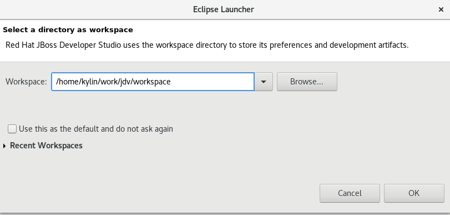Click the 'Select a directory as workspace' heading
Screen dimensions: 450x215
tap(68, 30)
